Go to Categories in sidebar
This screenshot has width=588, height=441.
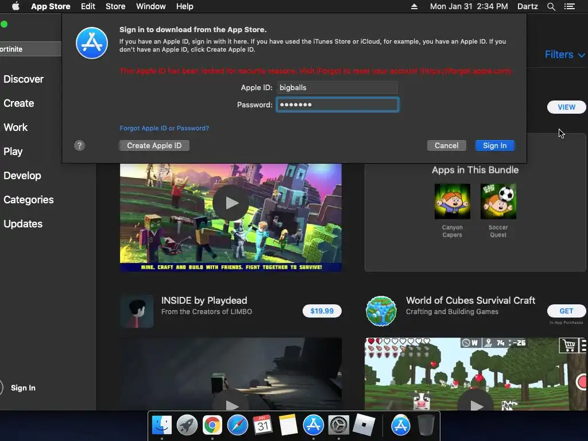tap(29, 199)
